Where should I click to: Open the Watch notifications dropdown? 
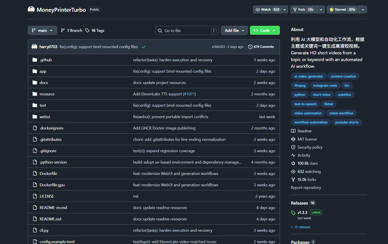[x=270, y=10]
